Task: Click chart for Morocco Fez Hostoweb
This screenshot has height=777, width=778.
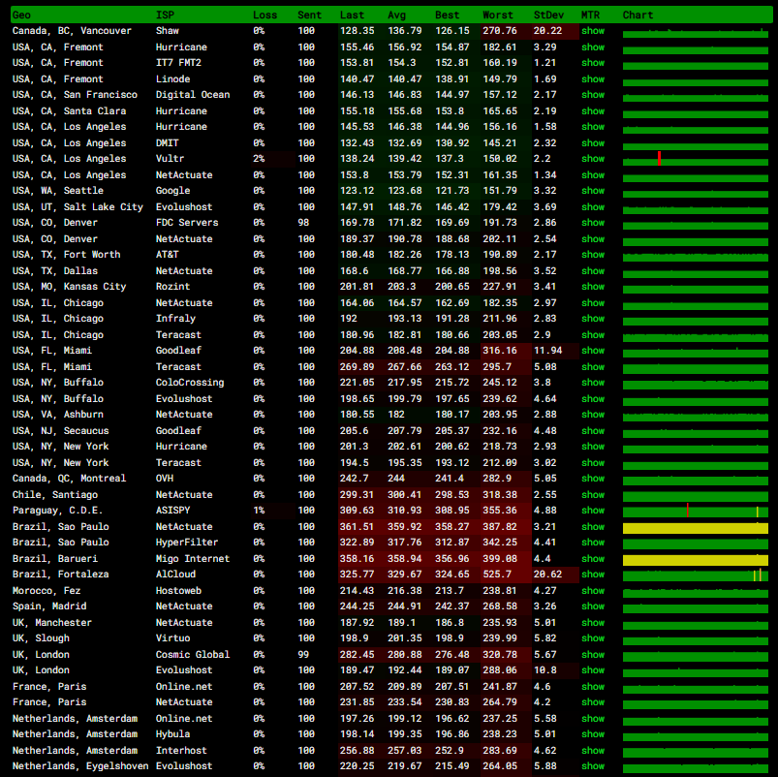Action: (695, 591)
